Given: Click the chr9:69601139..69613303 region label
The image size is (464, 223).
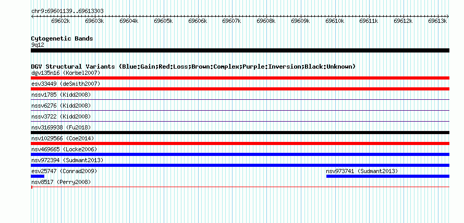Looking at the screenshot, I should coord(67,11).
